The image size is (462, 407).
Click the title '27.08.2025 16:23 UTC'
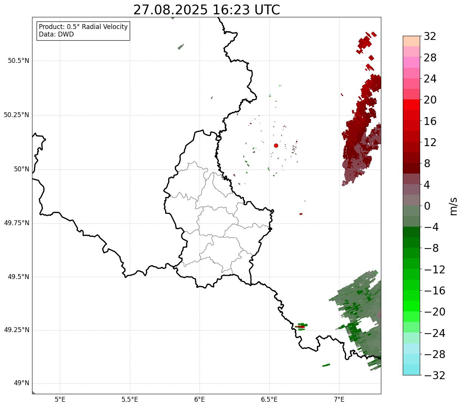[x=207, y=10]
